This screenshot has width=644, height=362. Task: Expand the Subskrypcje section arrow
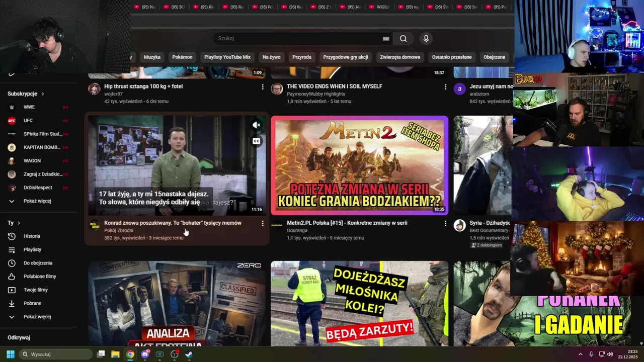point(43,94)
